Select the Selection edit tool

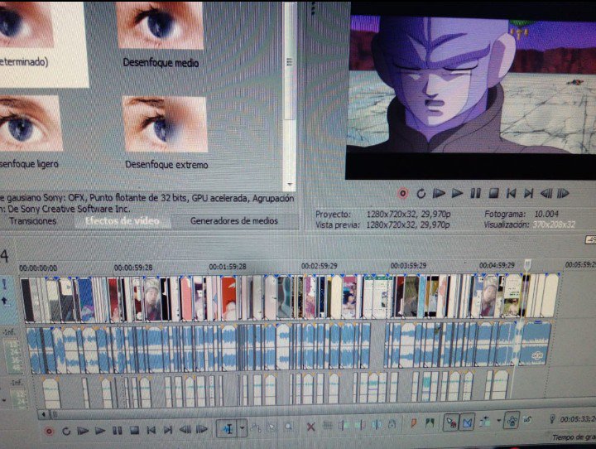pos(272,427)
